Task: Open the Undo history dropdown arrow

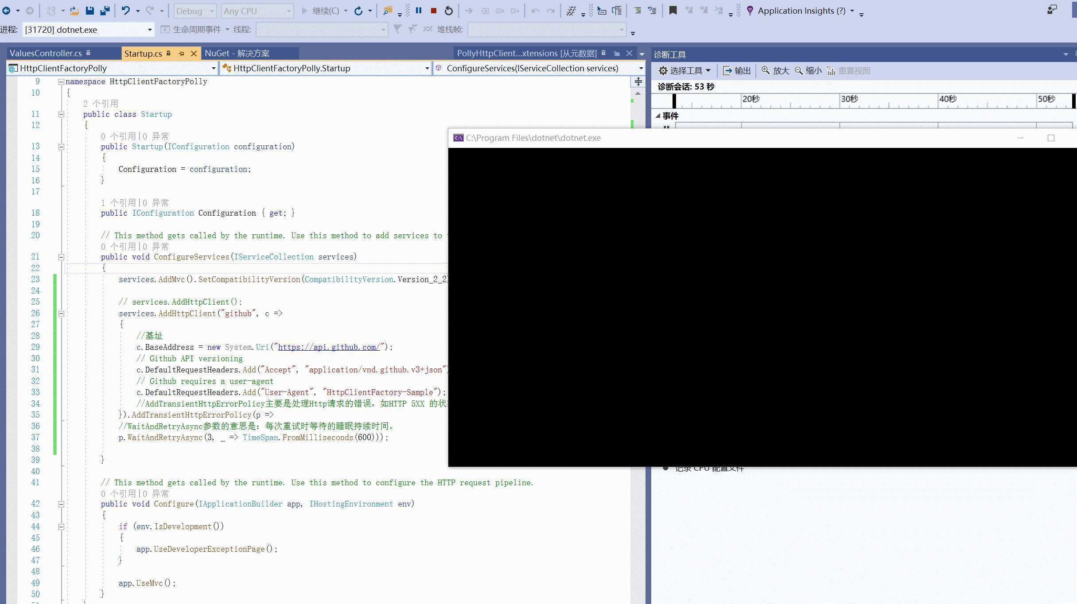Action: [138, 11]
